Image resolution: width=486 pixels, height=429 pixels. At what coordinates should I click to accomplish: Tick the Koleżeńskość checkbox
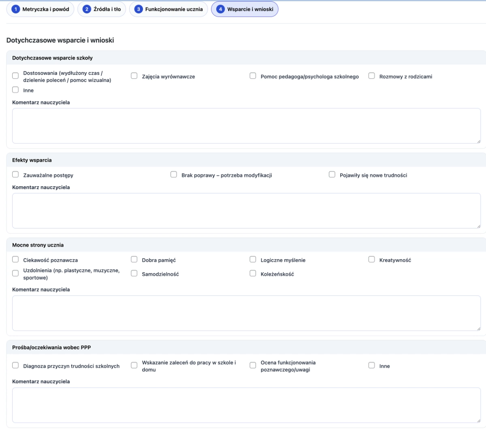(253, 273)
